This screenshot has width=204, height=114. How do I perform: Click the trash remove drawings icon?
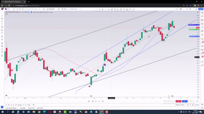(2, 56)
